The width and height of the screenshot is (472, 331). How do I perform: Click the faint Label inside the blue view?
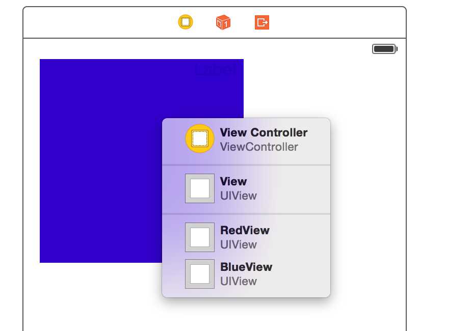[216, 70]
